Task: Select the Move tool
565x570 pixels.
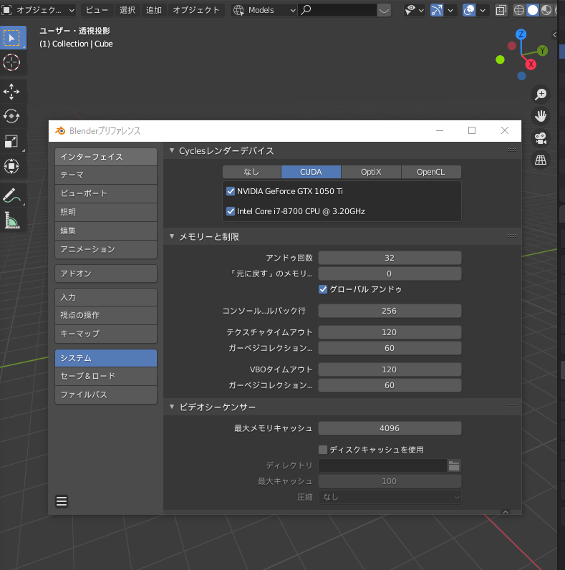Action: point(11,91)
